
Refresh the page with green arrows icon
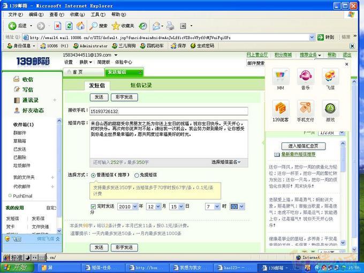pyautogui.click(x=69, y=26)
